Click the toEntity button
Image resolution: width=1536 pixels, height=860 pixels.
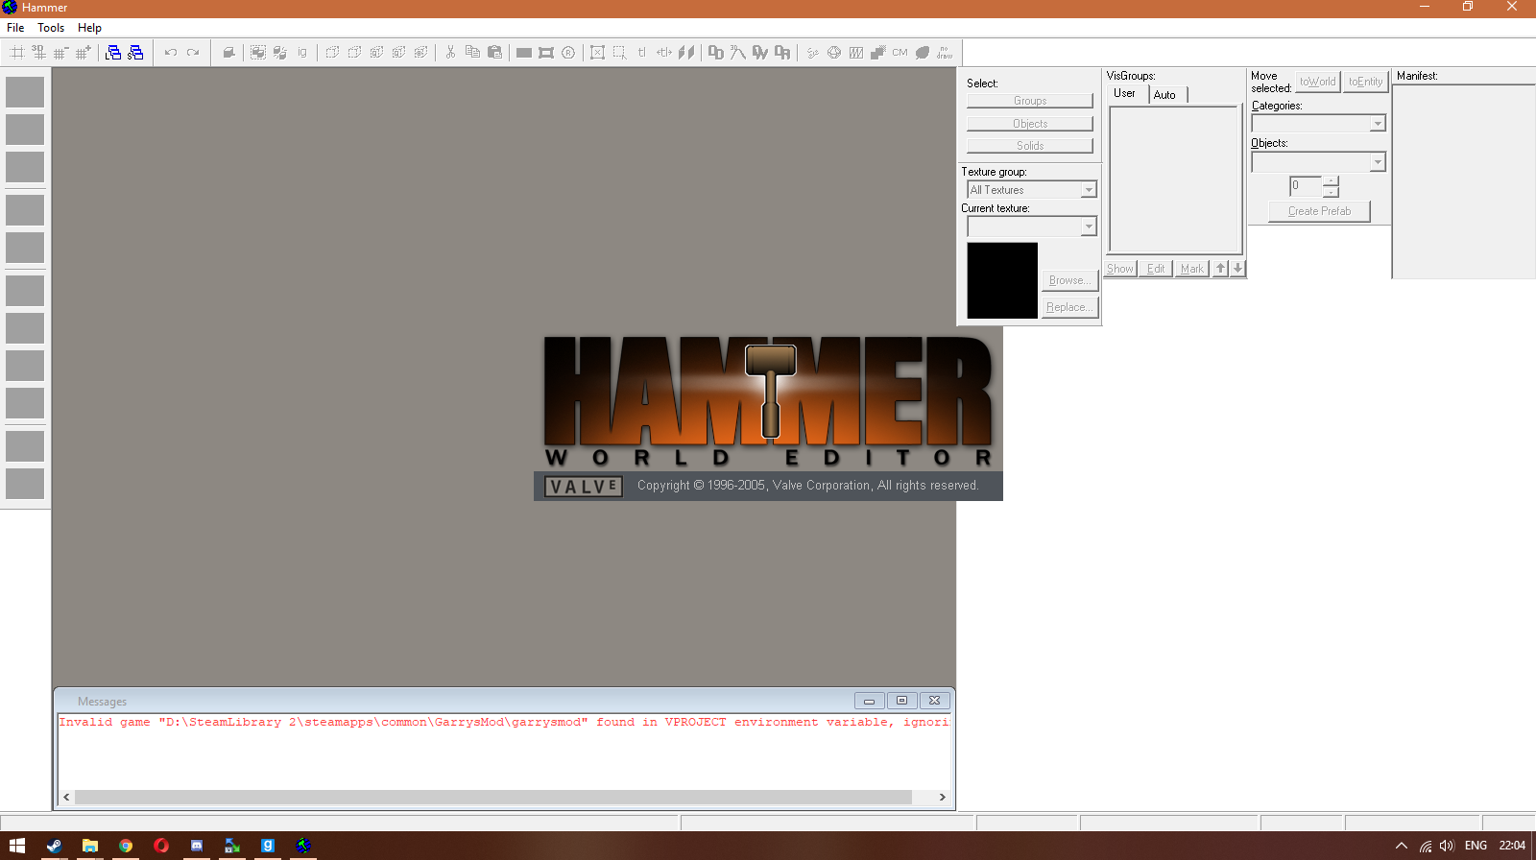[1365, 82]
